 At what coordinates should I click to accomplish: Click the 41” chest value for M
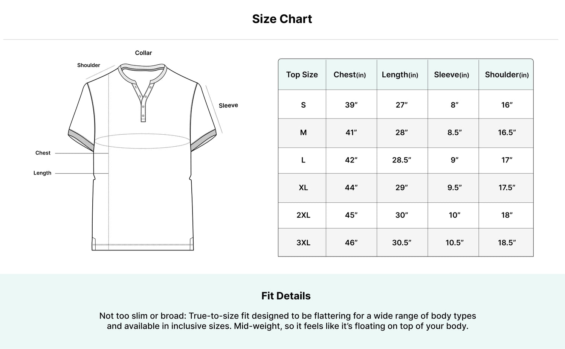pyautogui.click(x=351, y=132)
